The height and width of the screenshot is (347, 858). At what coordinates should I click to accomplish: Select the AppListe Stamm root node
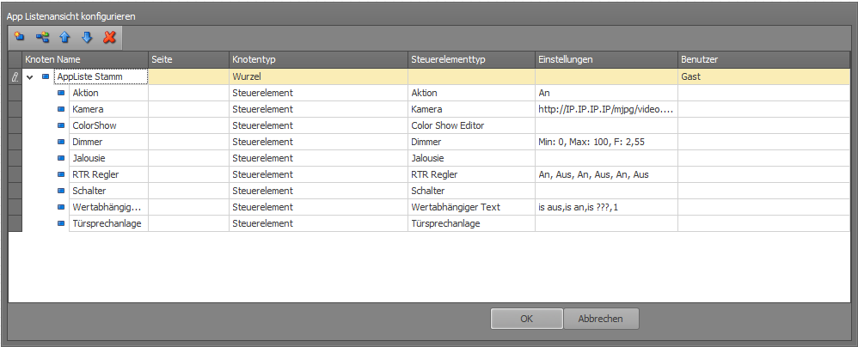(x=101, y=77)
